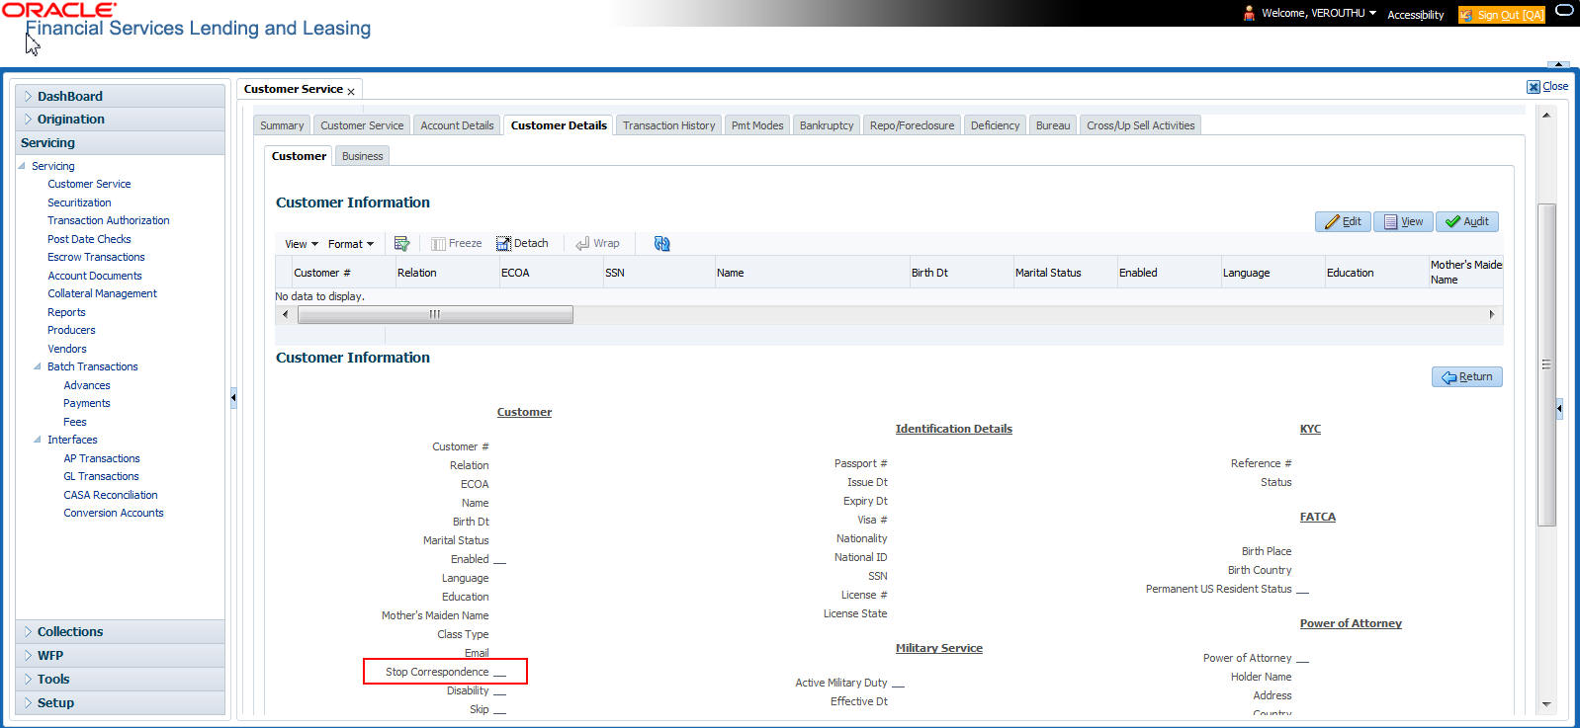Viewport: 1580px width, 728px height.
Task: Open the Pmt Modes tab
Action: [x=757, y=125]
